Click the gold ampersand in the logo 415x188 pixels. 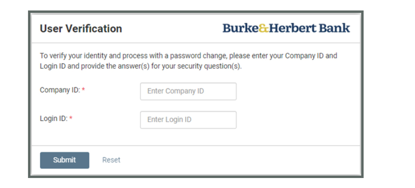(x=264, y=28)
